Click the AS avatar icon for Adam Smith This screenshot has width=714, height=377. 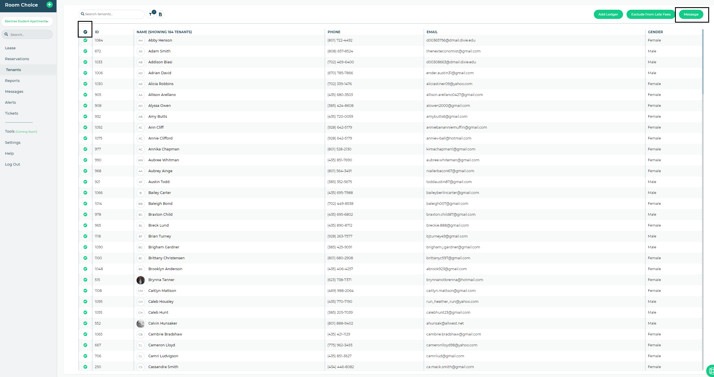coord(140,51)
